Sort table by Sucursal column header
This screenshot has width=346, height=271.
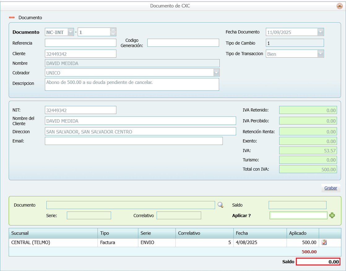click(x=53, y=233)
